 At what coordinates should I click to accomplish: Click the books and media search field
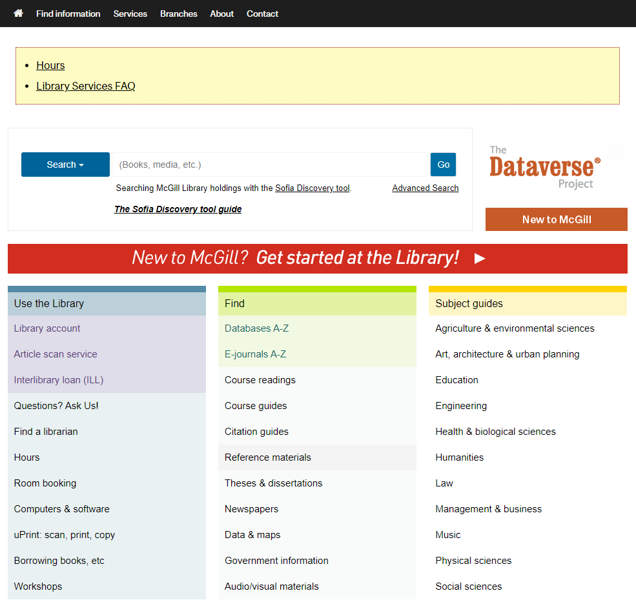click(271, 165)
